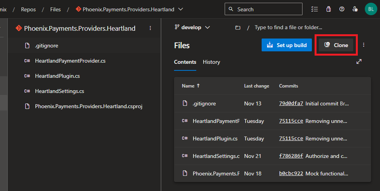Click the search magnifier icon
This screenshot has height=191, width=380.
[231, 9]
